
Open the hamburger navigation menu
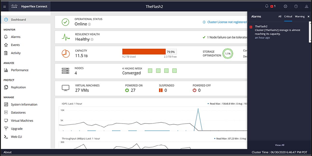(x=5, y=7)
